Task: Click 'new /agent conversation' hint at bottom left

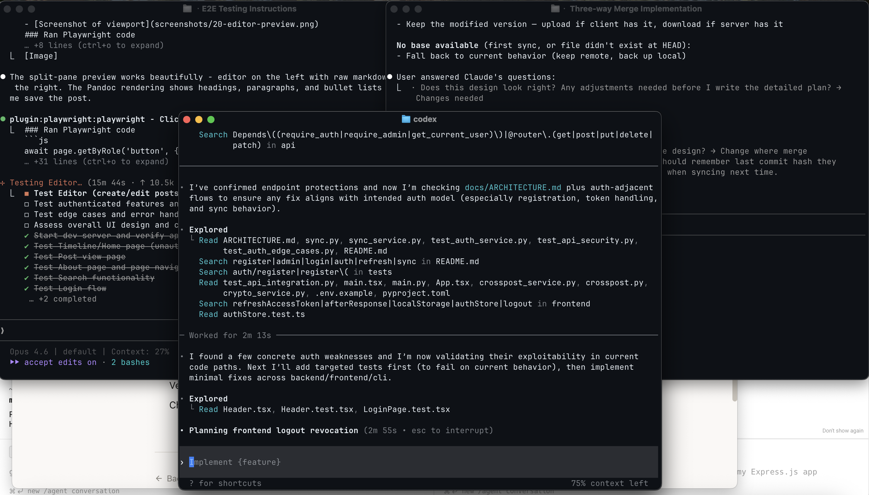Action: click(73, 491)
